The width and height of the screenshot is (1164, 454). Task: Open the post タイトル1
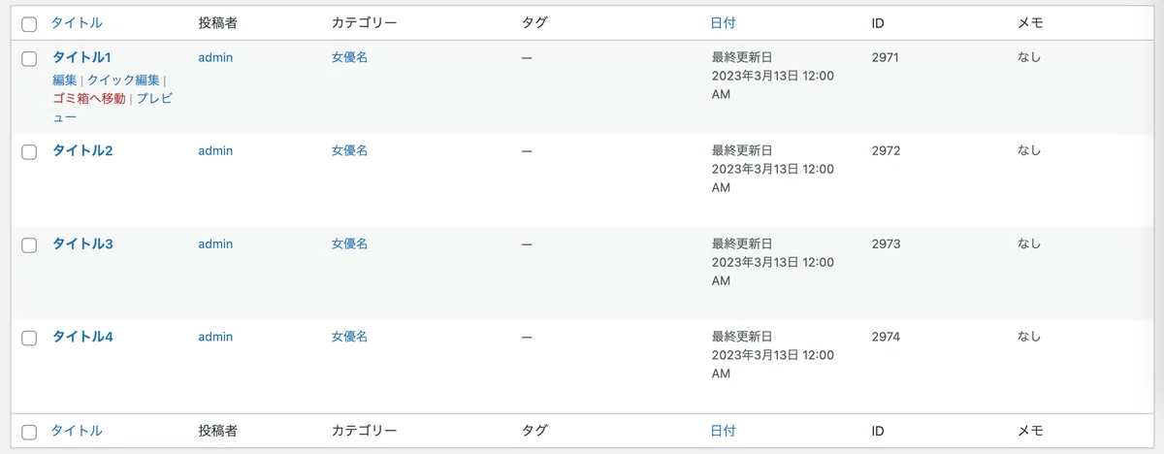(82, 58)
